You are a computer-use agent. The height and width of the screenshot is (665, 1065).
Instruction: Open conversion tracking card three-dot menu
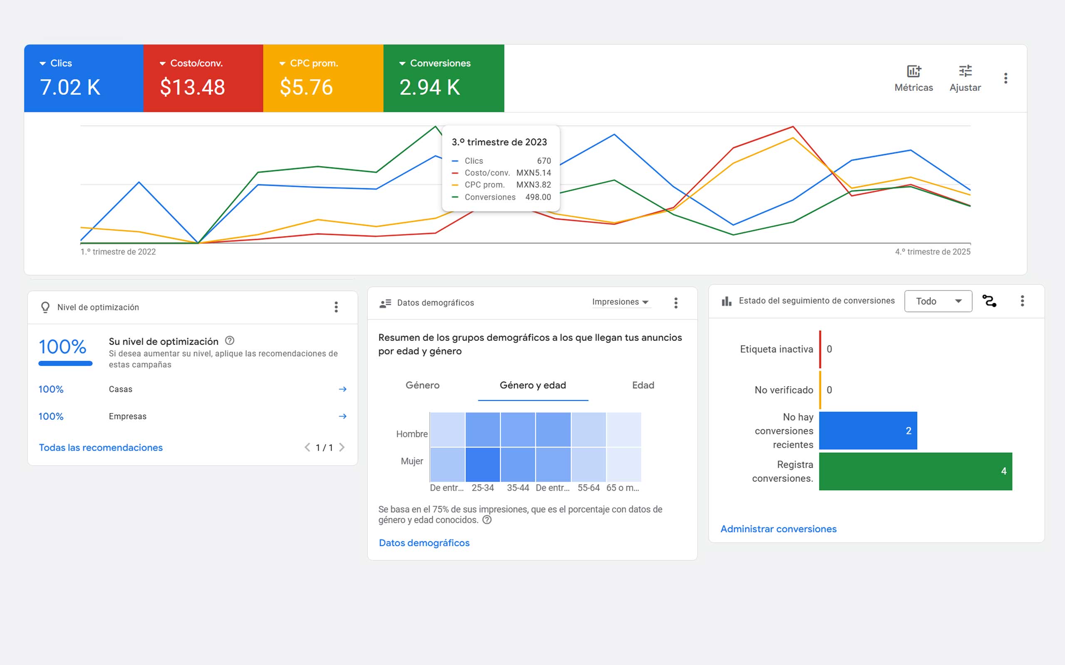[x=1022, y=301]
